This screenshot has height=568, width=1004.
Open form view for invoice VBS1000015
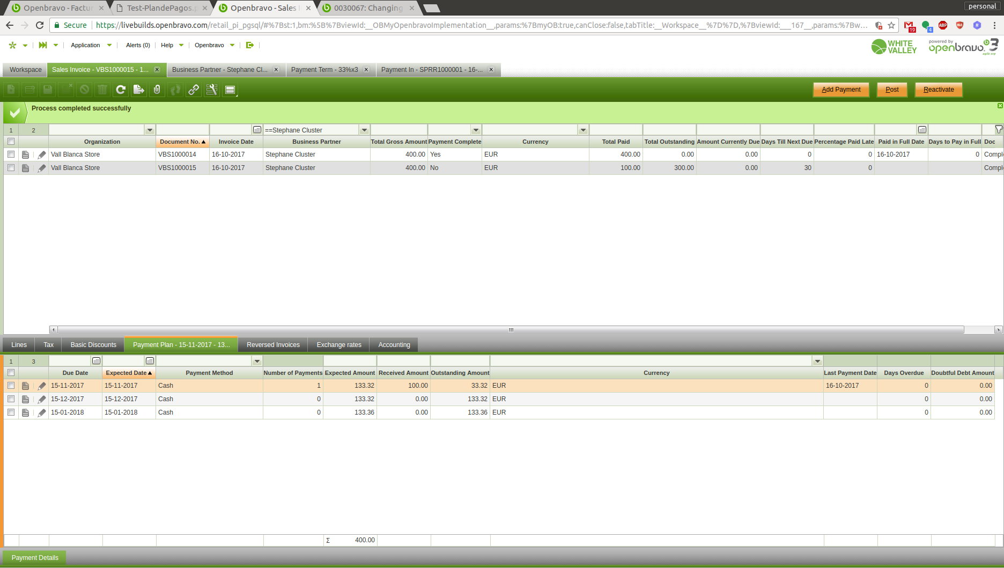point(25,168)
